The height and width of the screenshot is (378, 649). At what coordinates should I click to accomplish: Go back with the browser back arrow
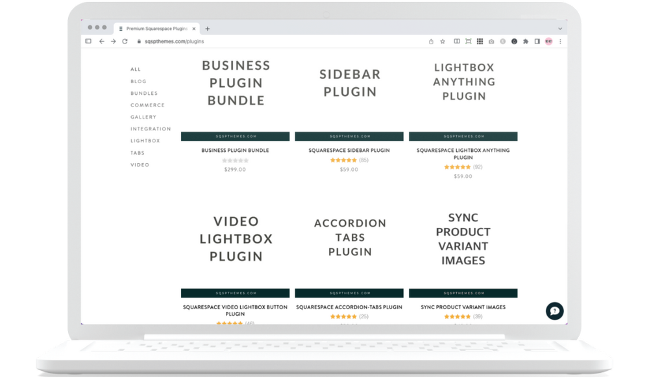pos(101,42)
